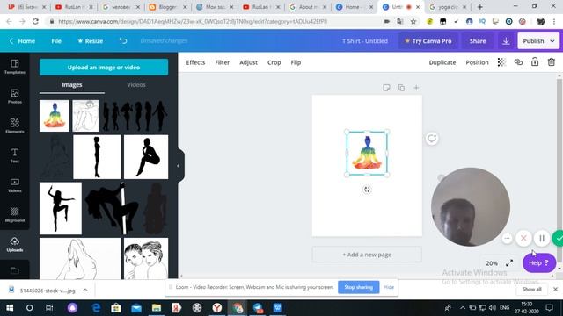Click the lock icon in toolbar
This screenshot has height=316, width=563.
(x=535, y=62)
